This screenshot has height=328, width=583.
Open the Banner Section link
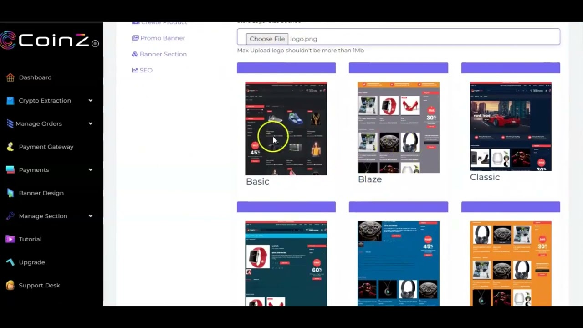[x=163, y=54]
